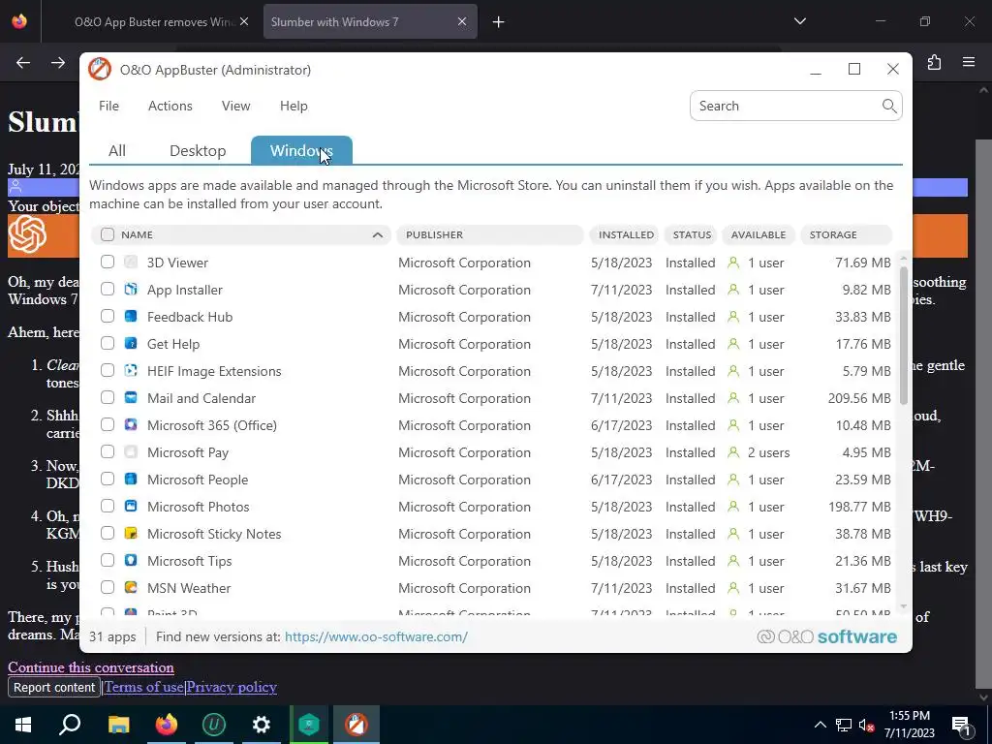Click the Microsoft People icon

pos(131,480)
